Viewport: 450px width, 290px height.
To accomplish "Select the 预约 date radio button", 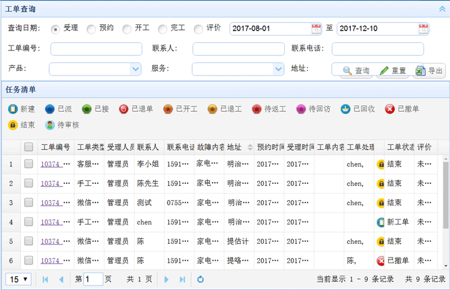I will click(x=91, y=29).
